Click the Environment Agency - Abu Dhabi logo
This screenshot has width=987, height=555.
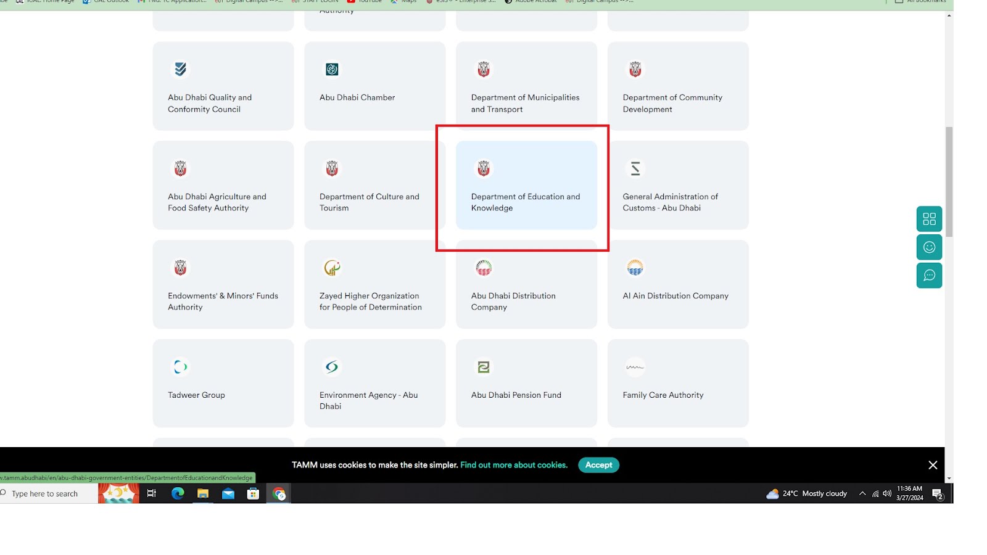[x=332, y=367]
